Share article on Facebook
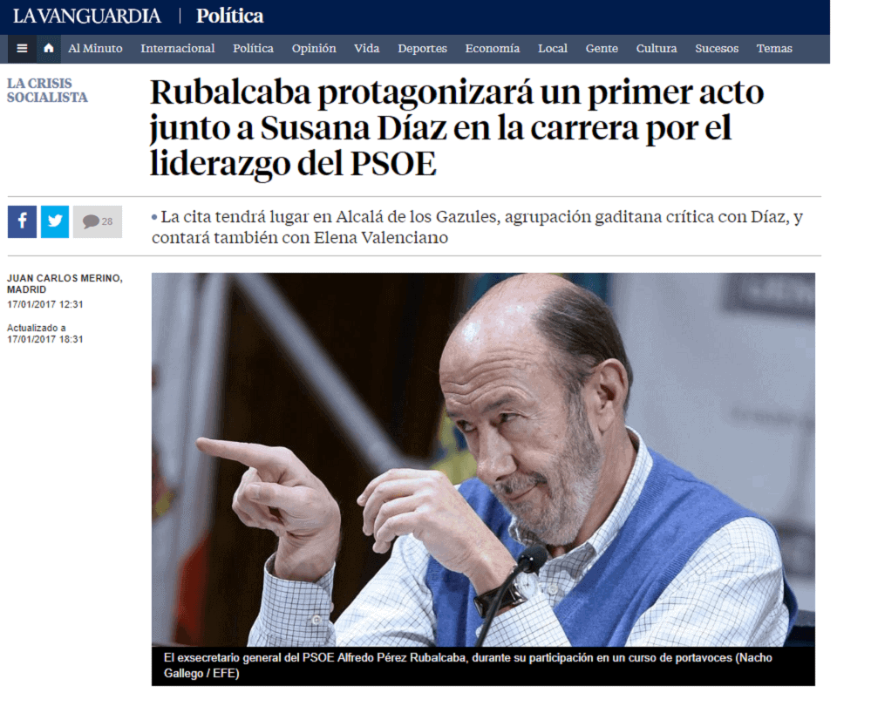The width and height of the screenshot is (871, 713). 22,221
